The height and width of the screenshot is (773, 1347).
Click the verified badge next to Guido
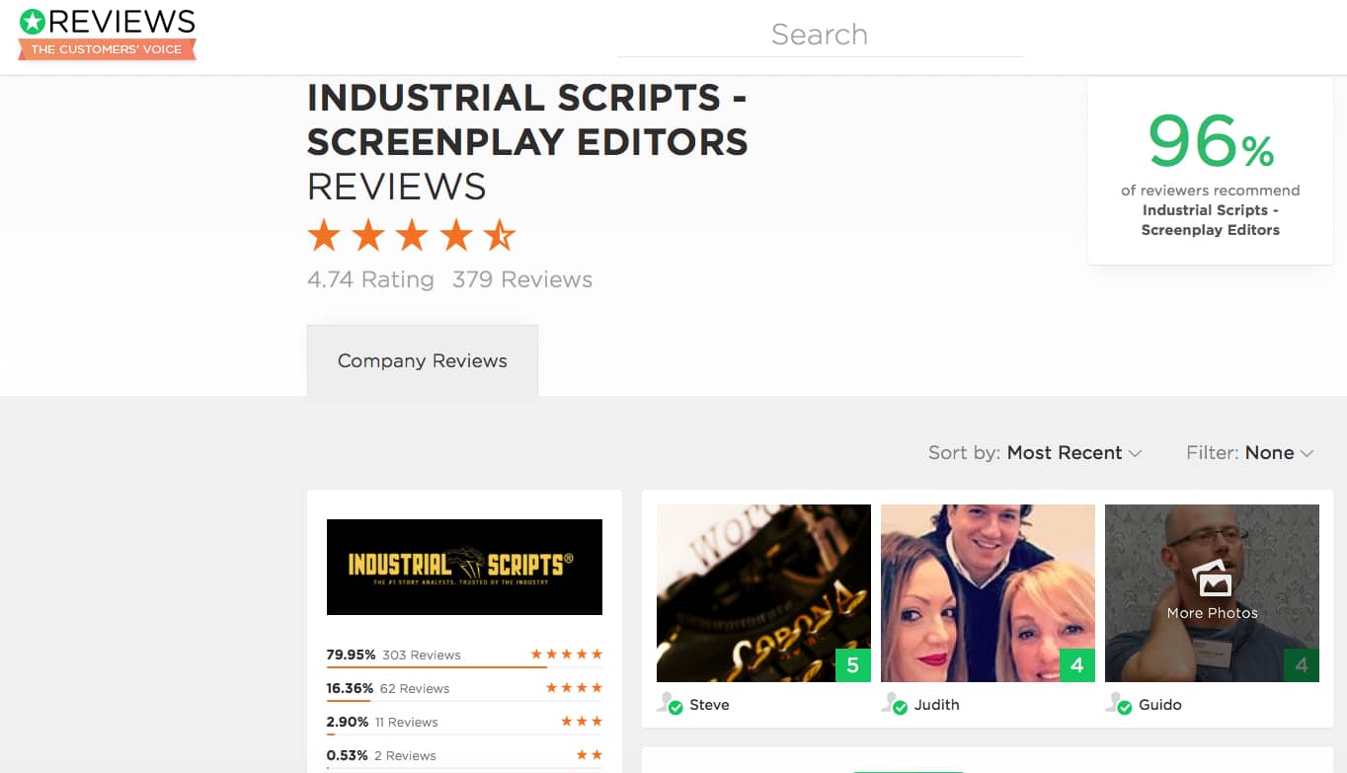click(x=1125, y=705)
